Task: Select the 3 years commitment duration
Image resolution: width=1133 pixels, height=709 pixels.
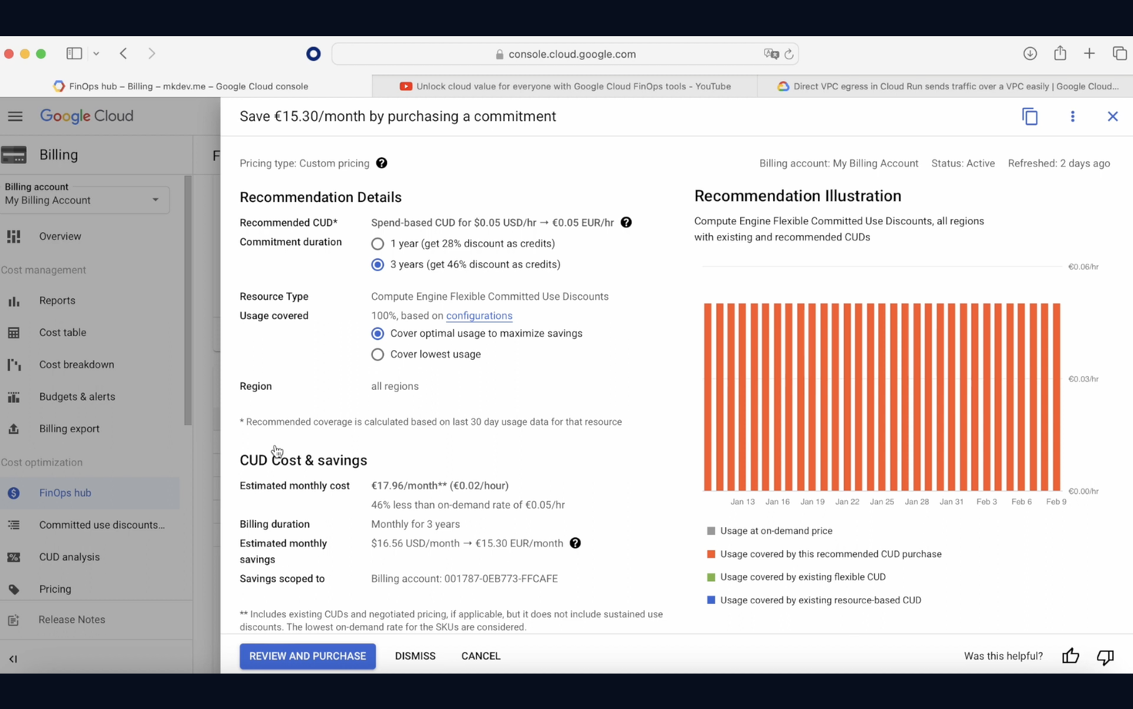Action: click(x=378, y=264)
